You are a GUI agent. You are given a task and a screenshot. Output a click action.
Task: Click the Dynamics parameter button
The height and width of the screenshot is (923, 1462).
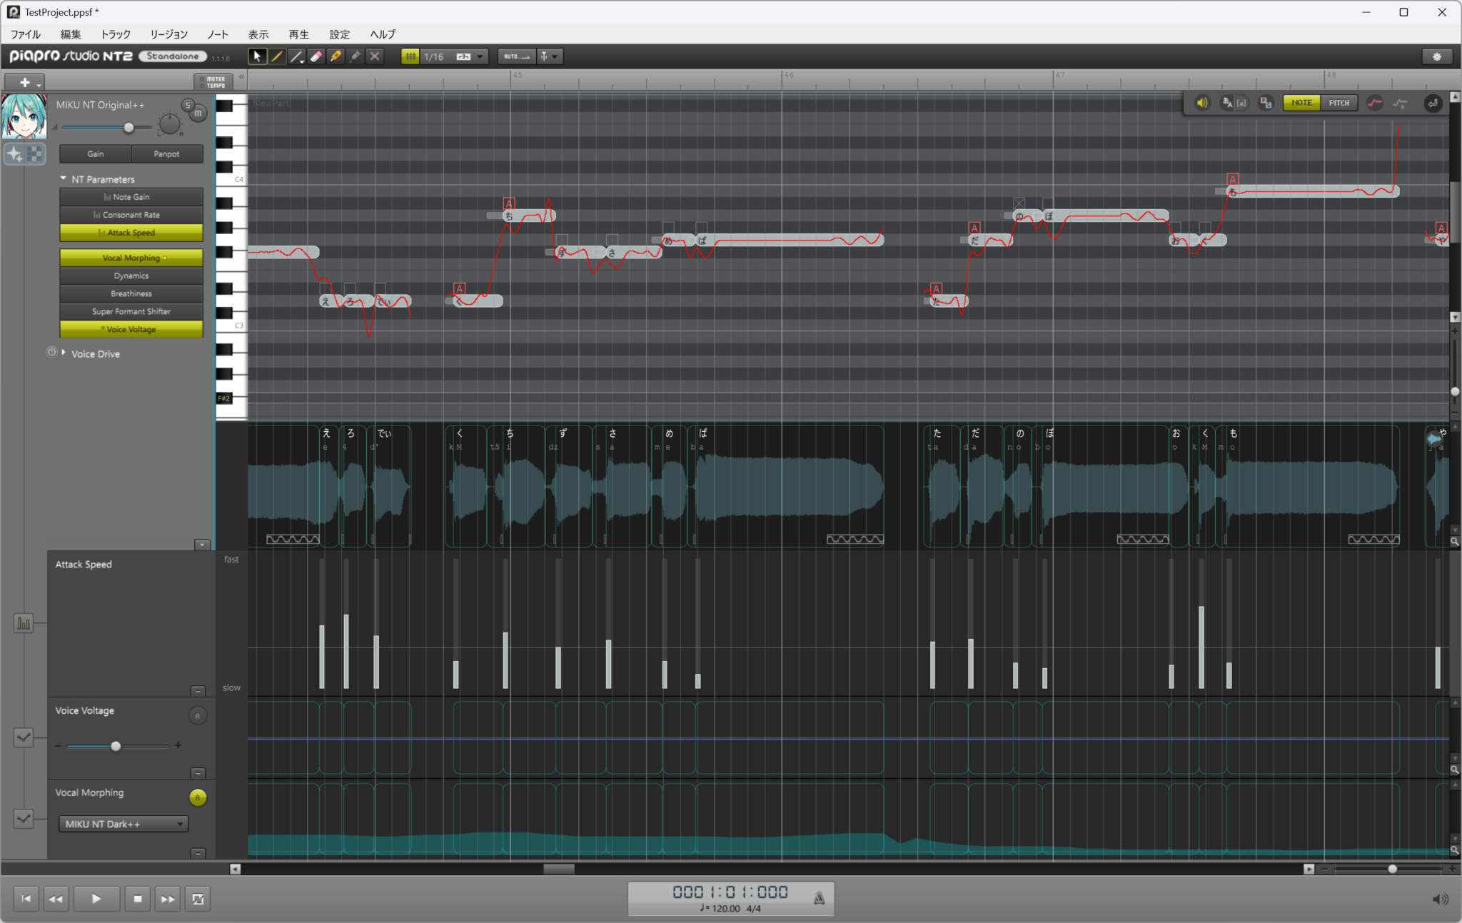131,276
